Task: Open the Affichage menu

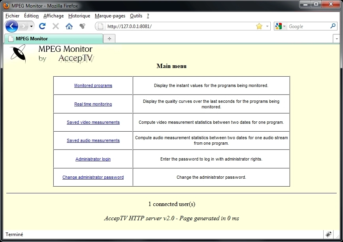Action: coord(54,16)
